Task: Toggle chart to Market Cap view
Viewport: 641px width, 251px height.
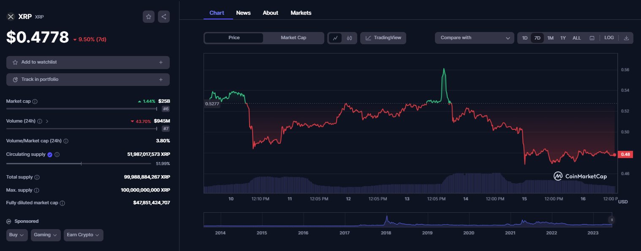Action: point(293,38)
